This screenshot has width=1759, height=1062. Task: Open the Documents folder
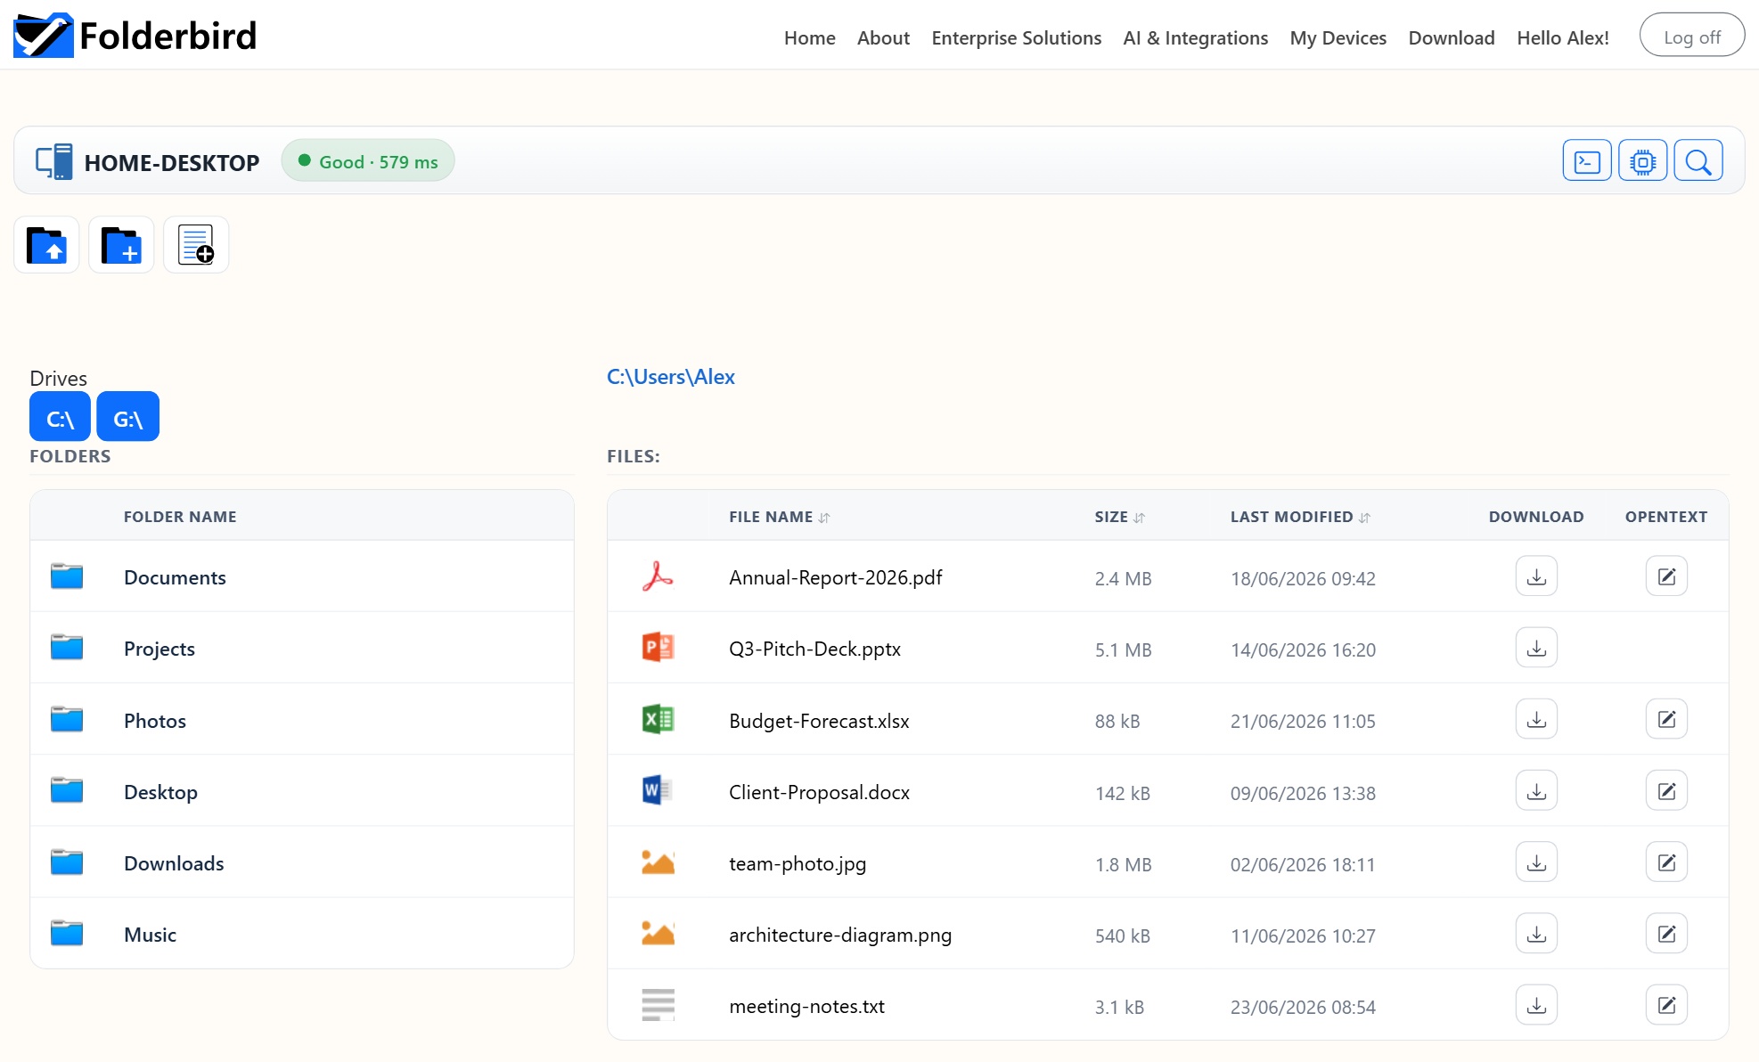click(x=175, y=577)
